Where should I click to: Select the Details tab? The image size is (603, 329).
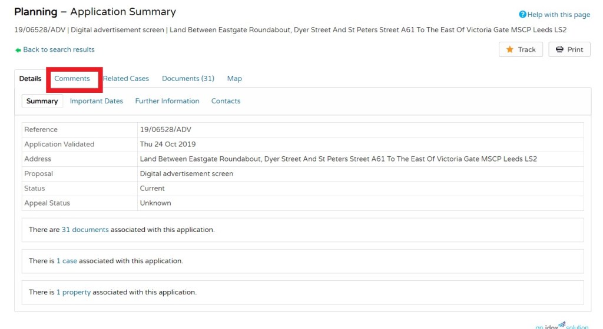31,79
